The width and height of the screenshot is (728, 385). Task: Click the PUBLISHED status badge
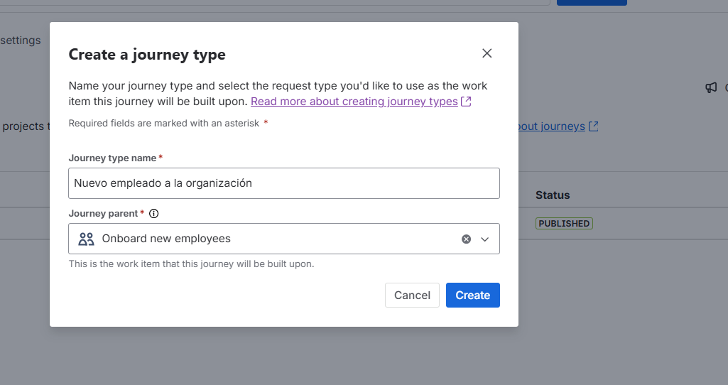(564, 224)
